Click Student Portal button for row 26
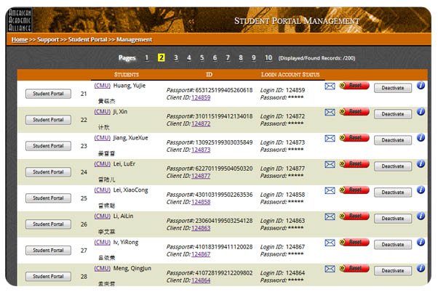Screen dimensions: 438x292 pos(48,224)
